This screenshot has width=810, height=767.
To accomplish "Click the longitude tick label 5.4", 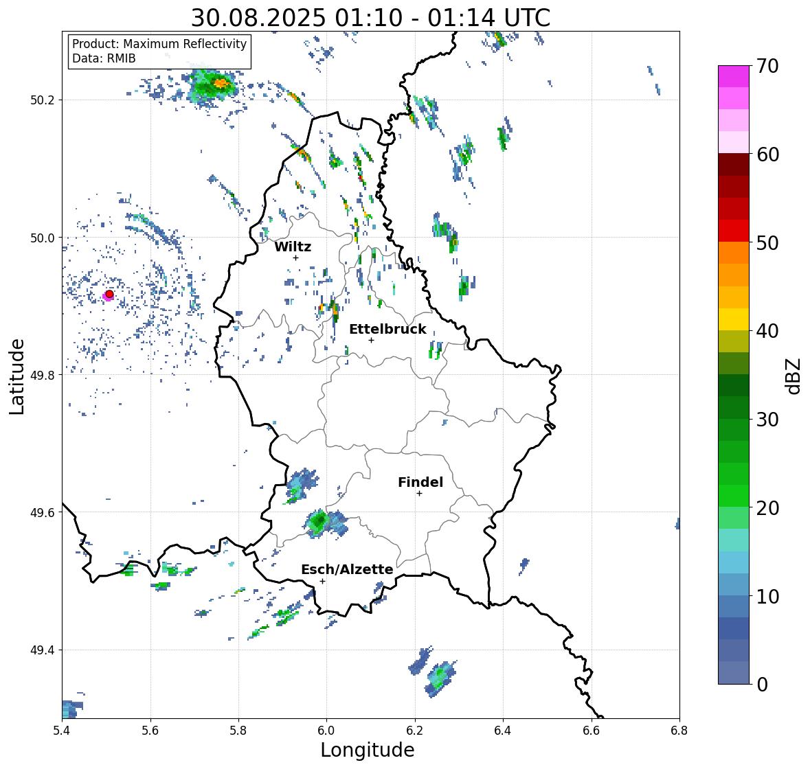I will pos(62,731).
